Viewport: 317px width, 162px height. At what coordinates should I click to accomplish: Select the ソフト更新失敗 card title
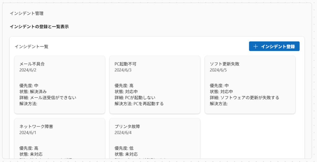(224, 64)
